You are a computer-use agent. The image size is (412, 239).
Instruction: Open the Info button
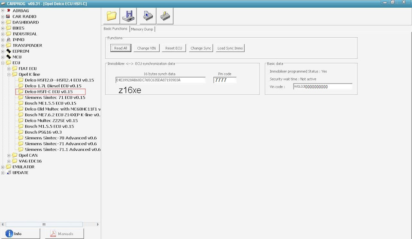tap(21, 233)
